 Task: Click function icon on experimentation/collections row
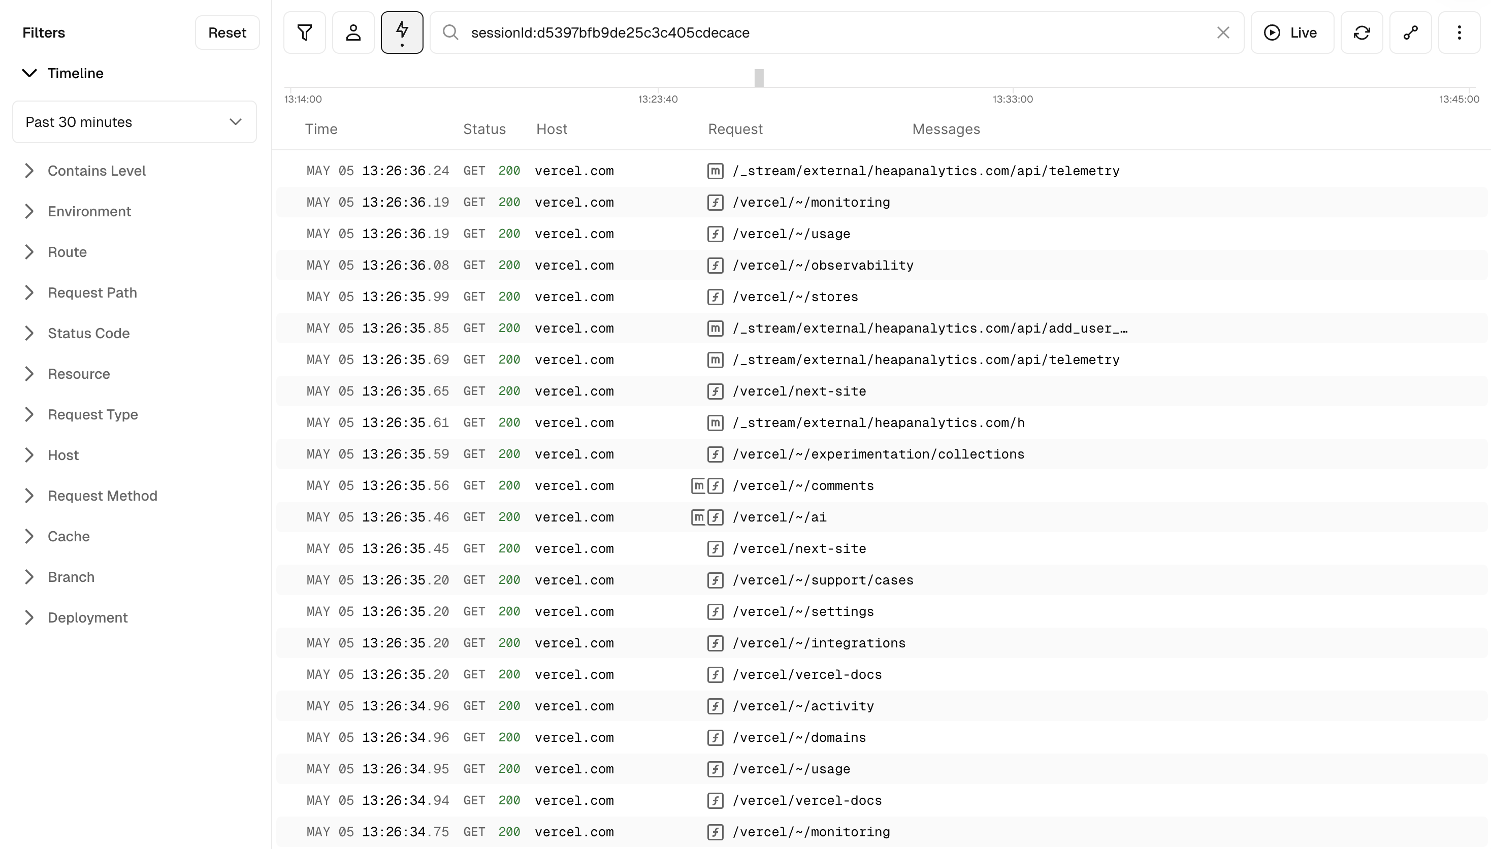pyautogui.click(x=715, y=454)
